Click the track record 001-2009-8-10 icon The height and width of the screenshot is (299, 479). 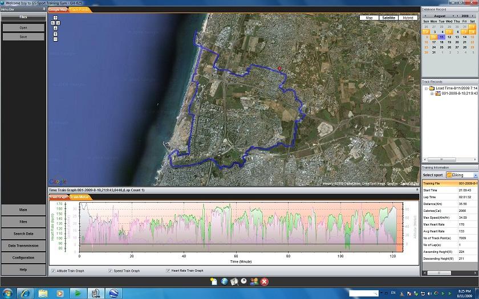438,93
